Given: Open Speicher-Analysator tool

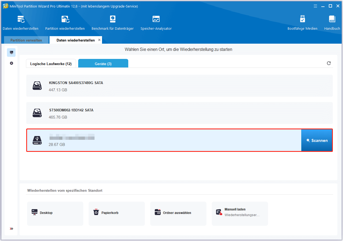Looking at the screenshot, I should point(156,23).
